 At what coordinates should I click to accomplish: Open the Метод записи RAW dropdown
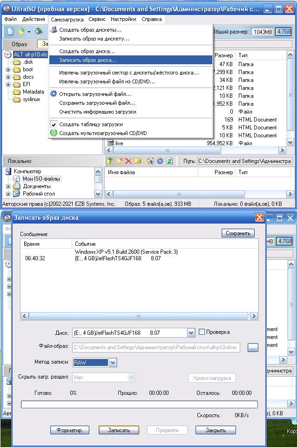click(x=113, y=362)
